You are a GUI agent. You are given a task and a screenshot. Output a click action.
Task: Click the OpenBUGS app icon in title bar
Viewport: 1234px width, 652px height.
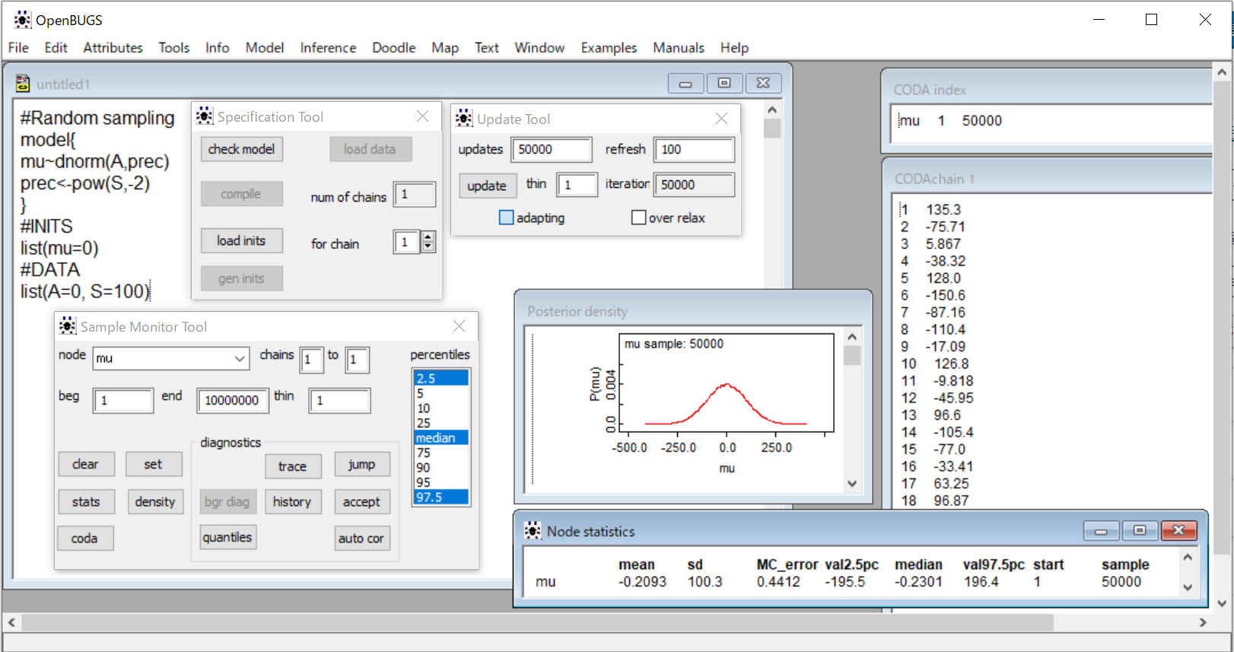click(22, 20)
